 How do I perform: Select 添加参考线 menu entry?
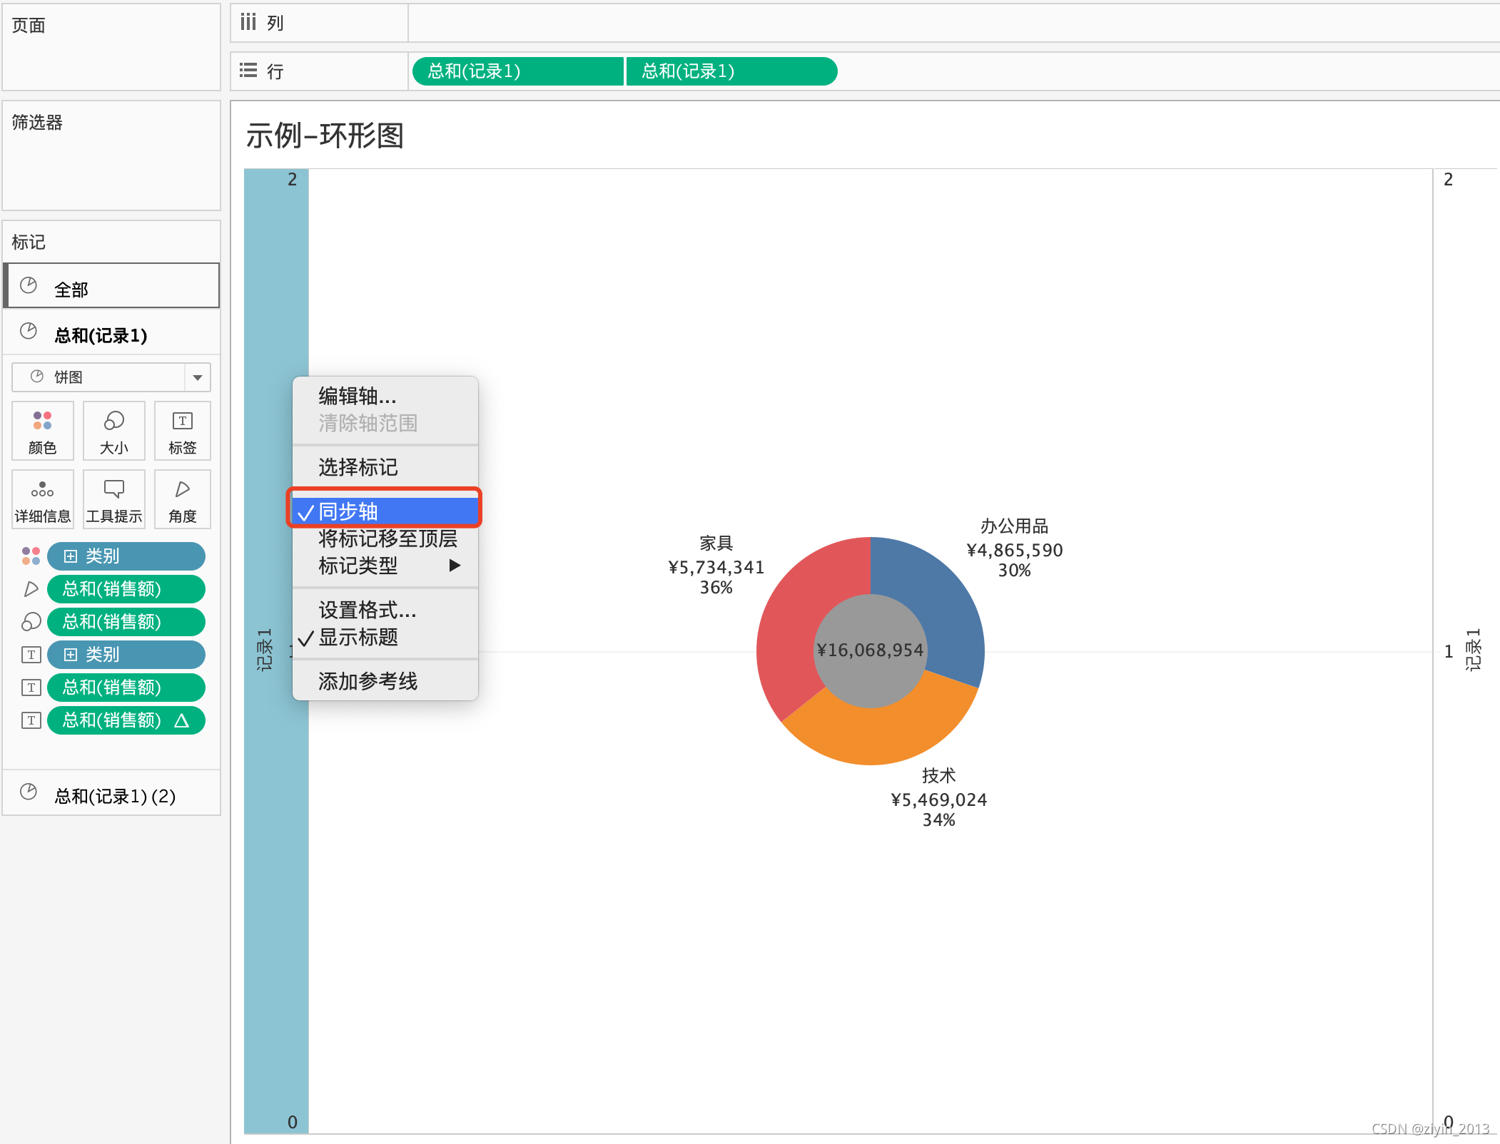pos(368,681)
